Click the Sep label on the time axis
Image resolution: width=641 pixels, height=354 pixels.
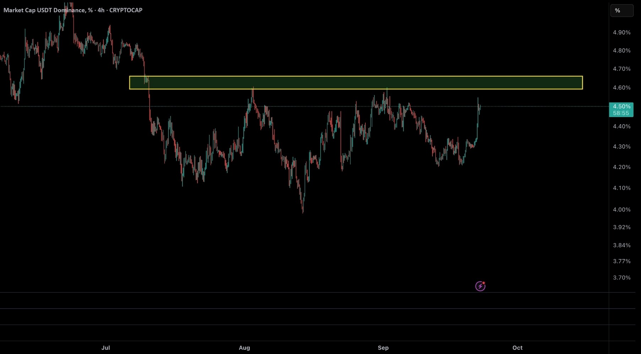click(x=383, y=348)
